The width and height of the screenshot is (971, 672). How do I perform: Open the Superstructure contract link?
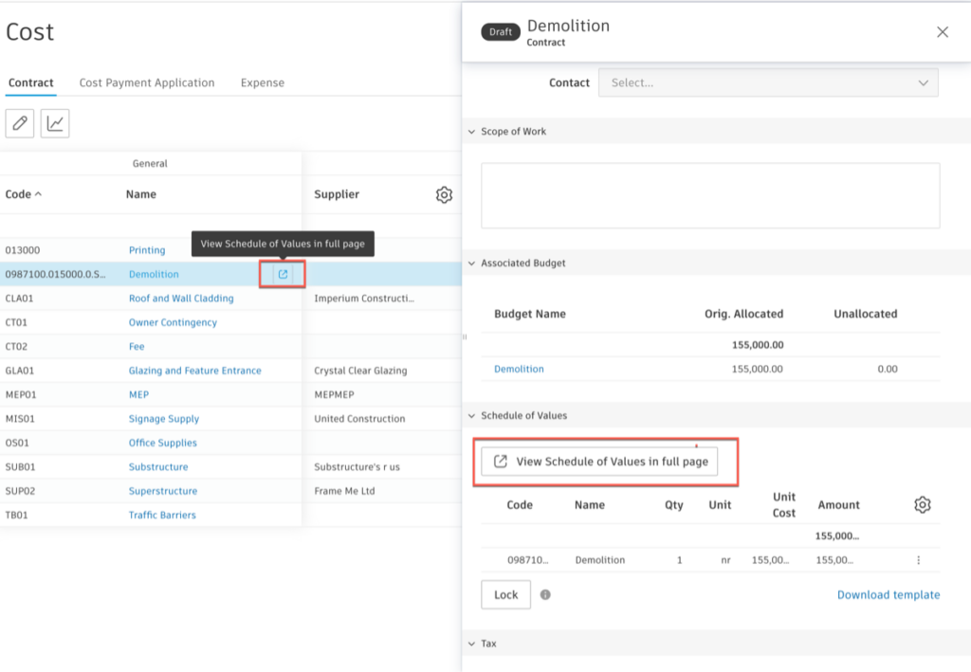163,491
